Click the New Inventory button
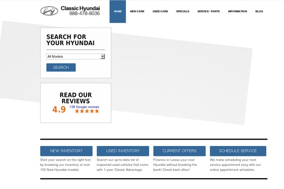The height and width of the screenshot is (189, 284). click(x=66, y=151)
